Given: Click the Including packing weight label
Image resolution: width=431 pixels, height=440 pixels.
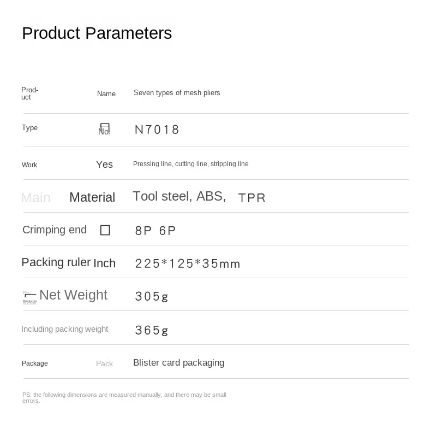Looking at the screenshot, I should pos(64,329).
